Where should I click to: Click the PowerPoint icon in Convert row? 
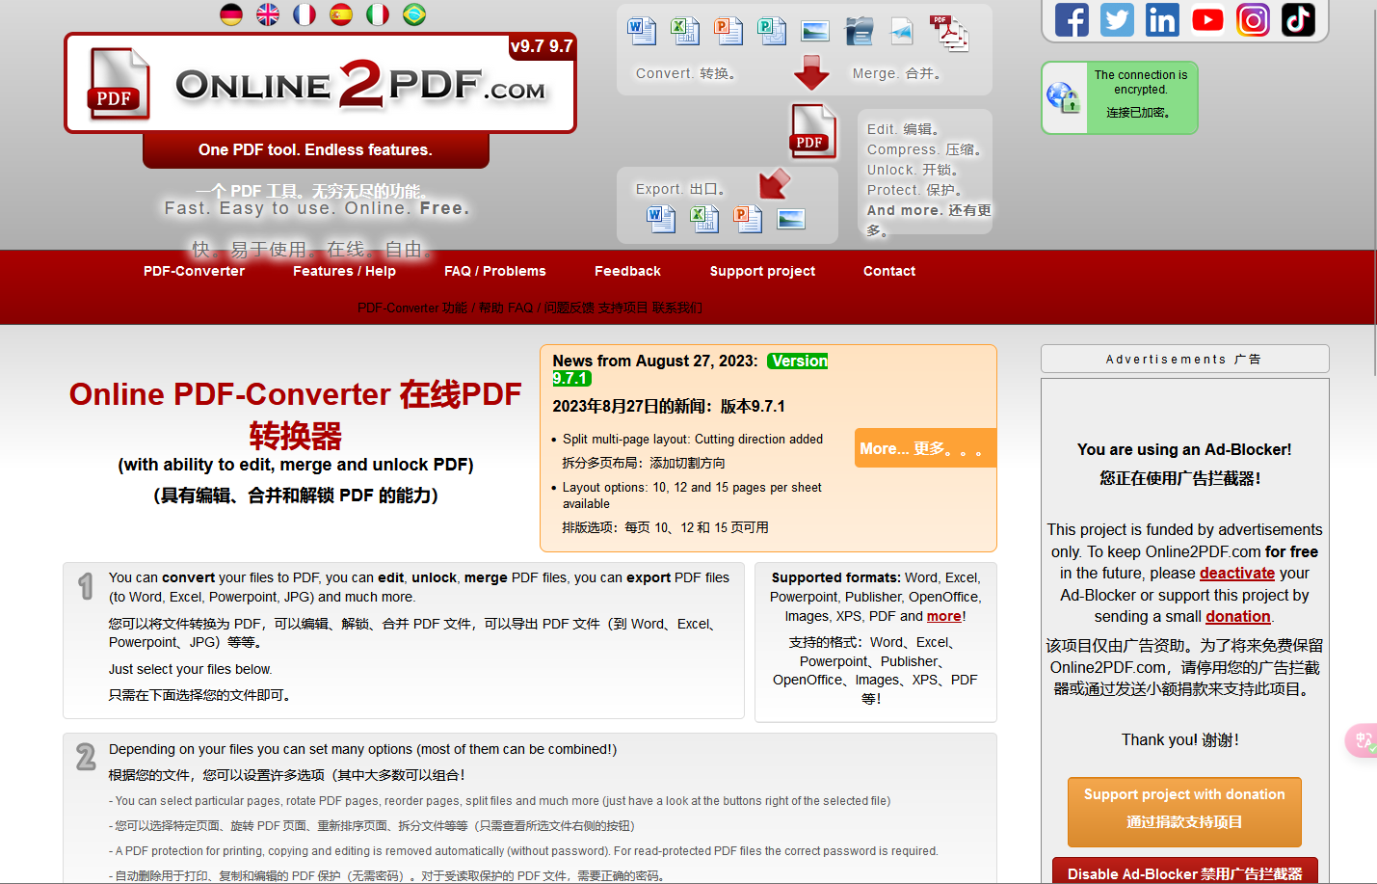(728, 31)
